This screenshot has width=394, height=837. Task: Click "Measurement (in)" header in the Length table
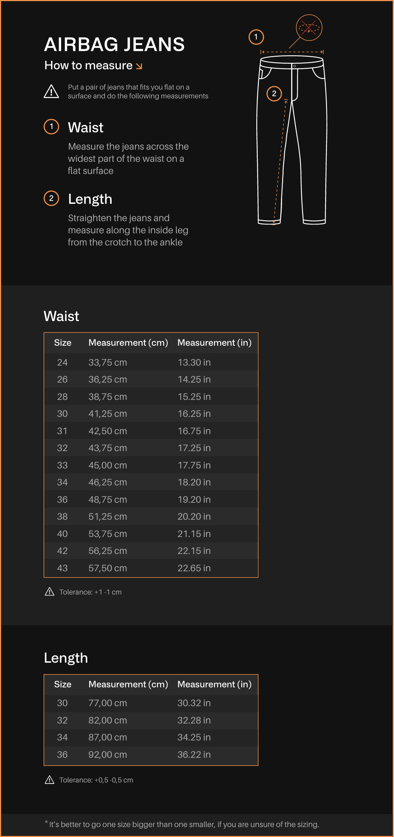coord(214,684)
